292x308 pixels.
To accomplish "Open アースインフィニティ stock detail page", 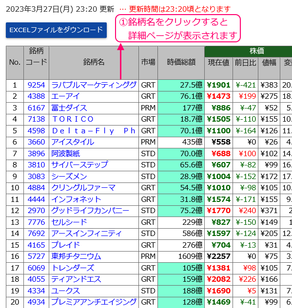I will pos(87,233).
